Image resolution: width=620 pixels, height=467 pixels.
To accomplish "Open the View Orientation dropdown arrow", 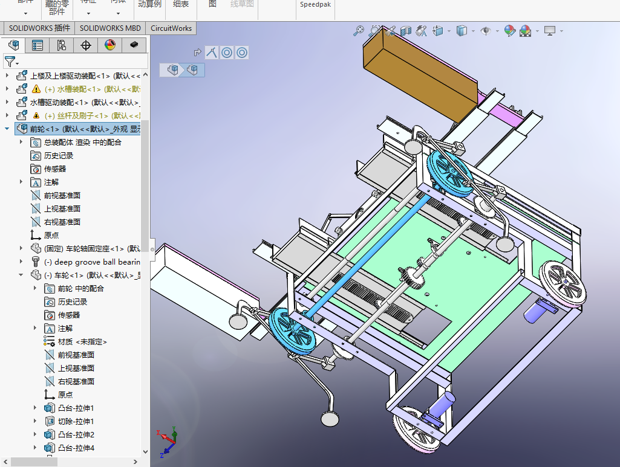I will (x=449, y=31).
